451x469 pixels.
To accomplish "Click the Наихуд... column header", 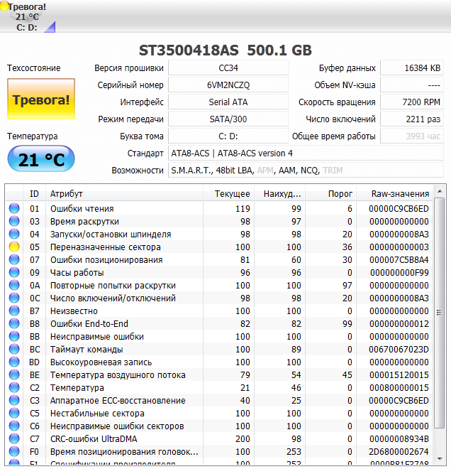I will pyautogui.click(x=280, y=194).
